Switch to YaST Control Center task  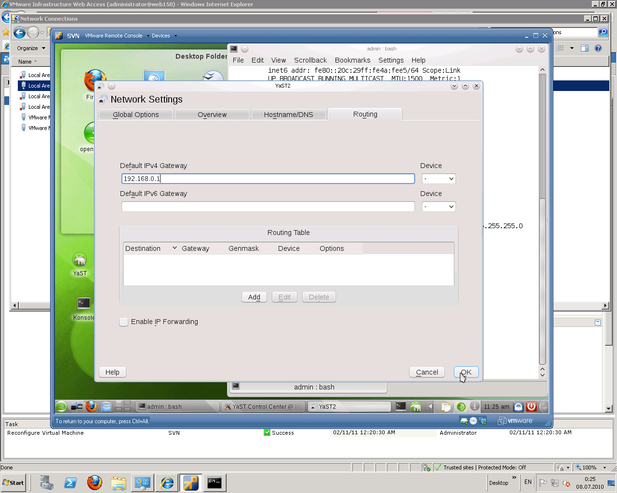coord(263,406)
